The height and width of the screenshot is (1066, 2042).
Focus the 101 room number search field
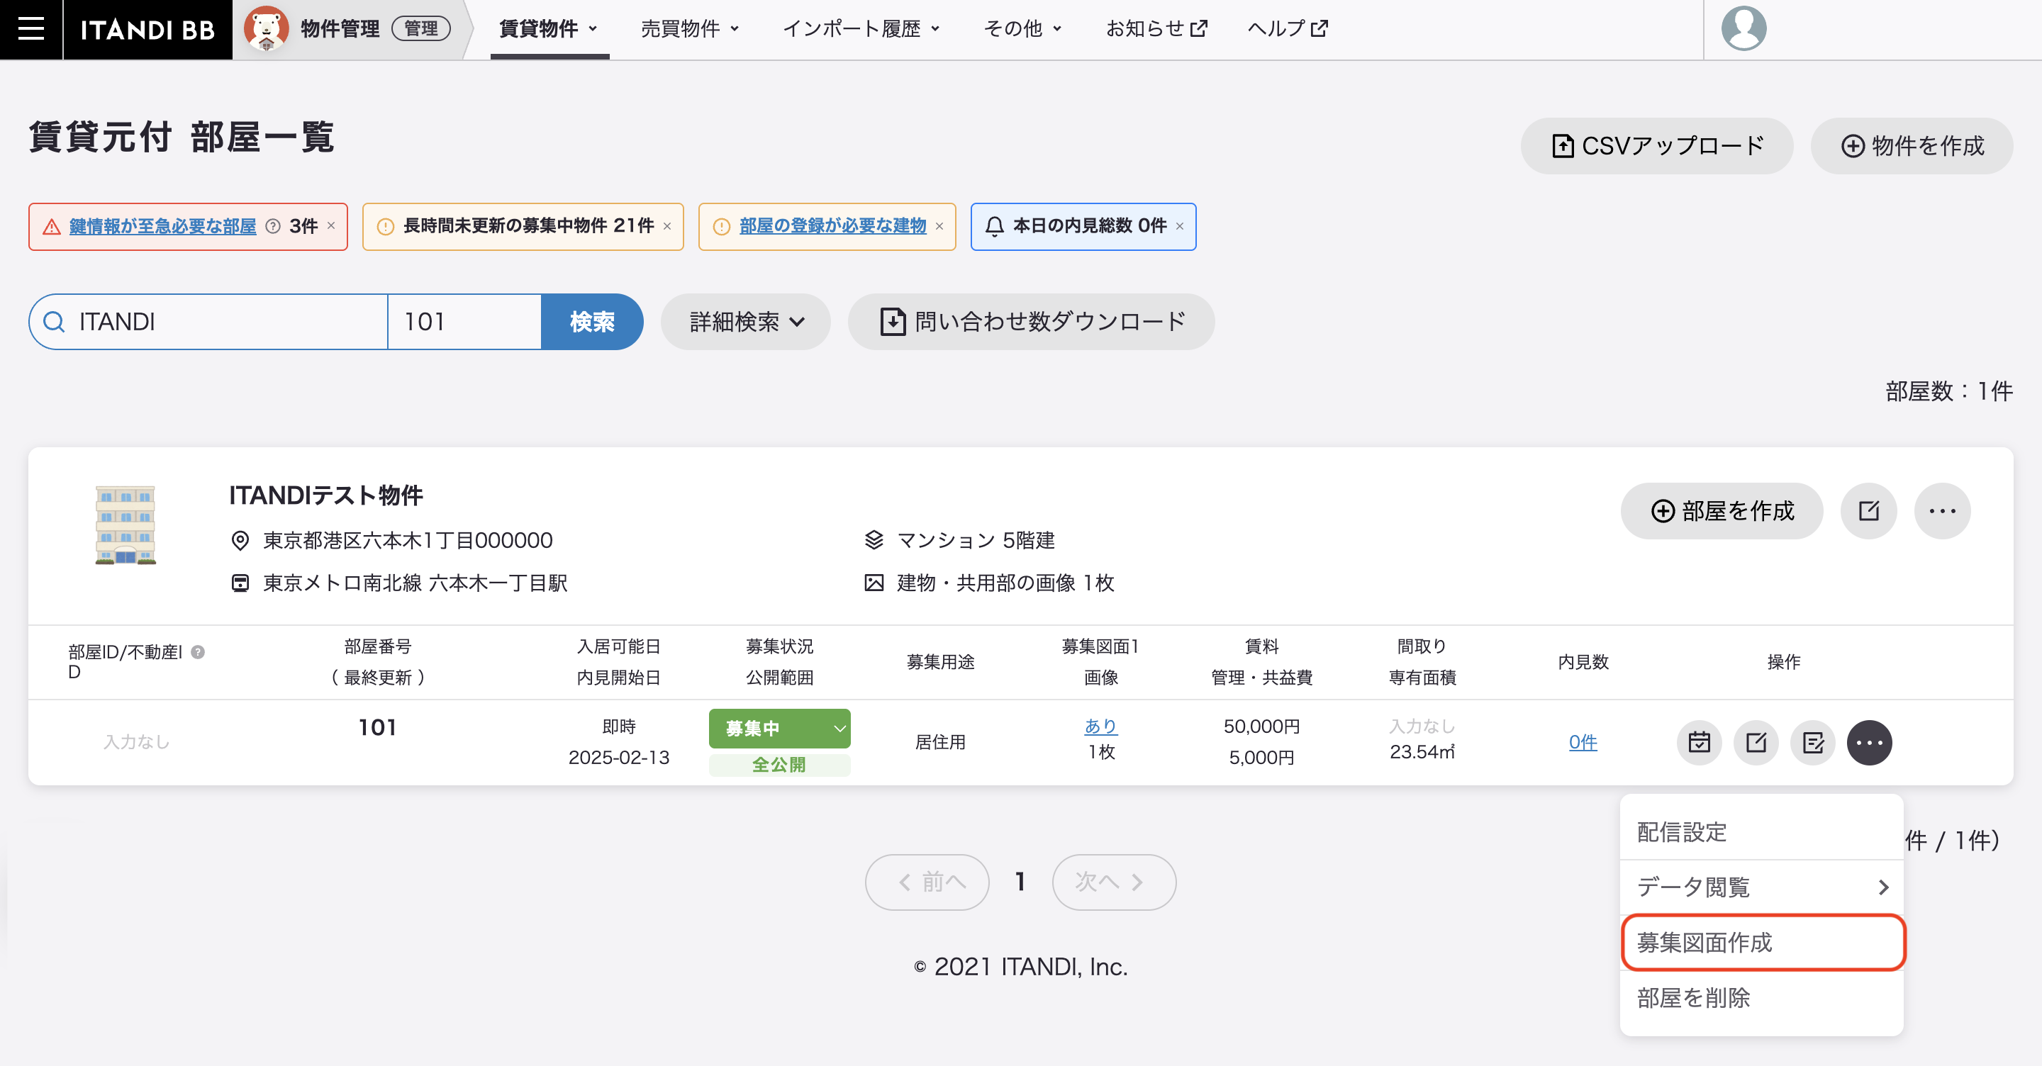(x=464, y=322)
